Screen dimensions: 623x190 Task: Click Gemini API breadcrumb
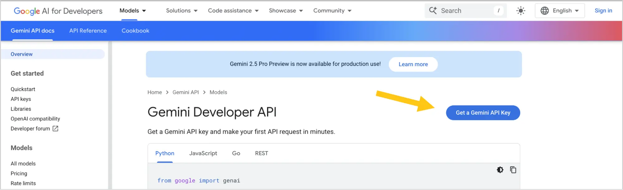(x=186, y=92)
